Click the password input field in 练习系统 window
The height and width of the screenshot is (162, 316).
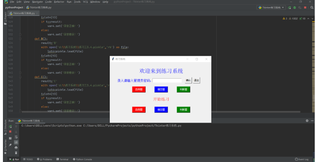point(167,81)
